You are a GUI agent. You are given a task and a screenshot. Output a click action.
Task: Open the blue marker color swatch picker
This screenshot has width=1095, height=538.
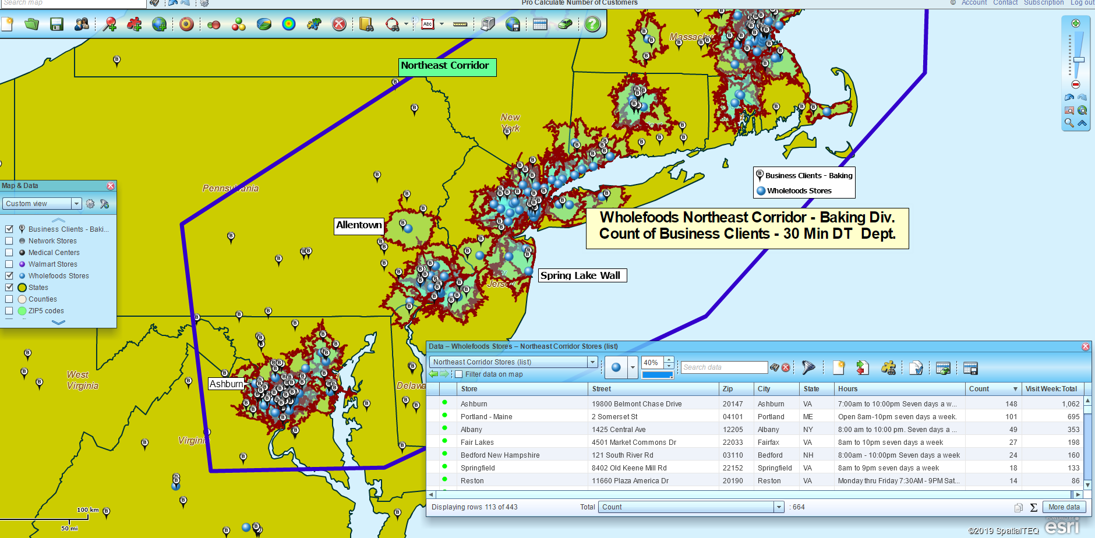tap(657, 375)
